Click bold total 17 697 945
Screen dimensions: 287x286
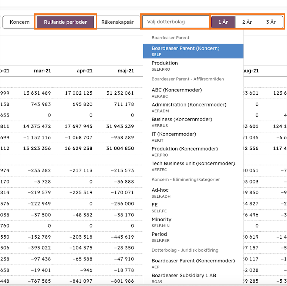(x=78, y=126)
